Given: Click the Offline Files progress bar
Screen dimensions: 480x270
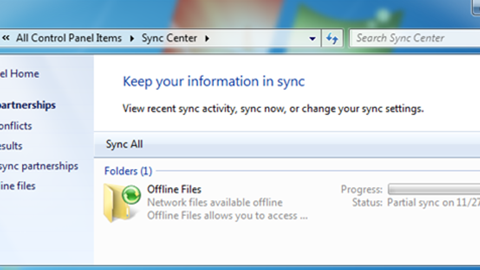Looking at the screenshot, I should (434, 189).
